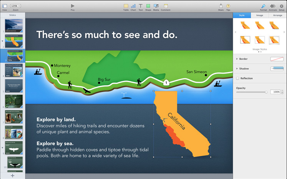Select slide 4 thumbnail
The height and width of the screenshot is (179, 287).
click(x=14, y=70)
